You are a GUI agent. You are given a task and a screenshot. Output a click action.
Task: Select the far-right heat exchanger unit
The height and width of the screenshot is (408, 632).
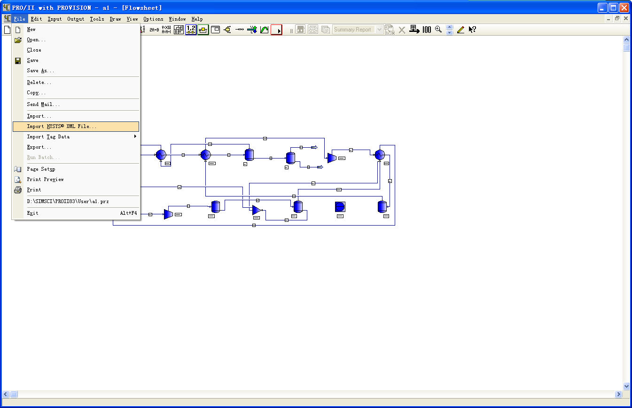(380, 155)
